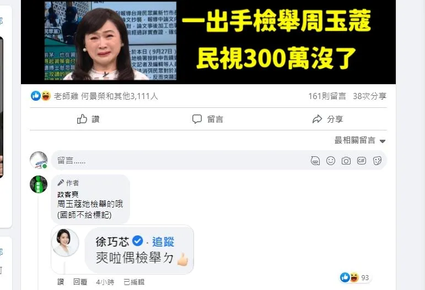Click 讚 under the 政客爽 comment
Screen dimensions: 425x290
click(x=61, y=282)
